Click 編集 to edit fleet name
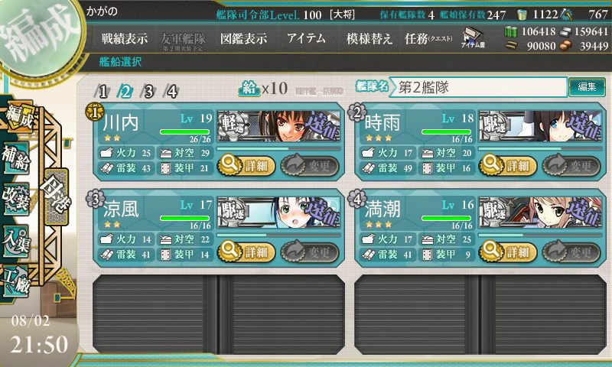Viewport: 612px width, 367px height. tap(587, 86)
